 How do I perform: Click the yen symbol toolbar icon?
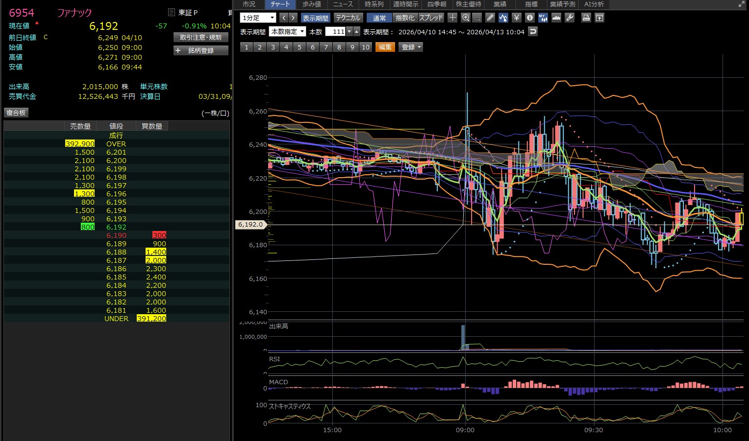[516, 18]
